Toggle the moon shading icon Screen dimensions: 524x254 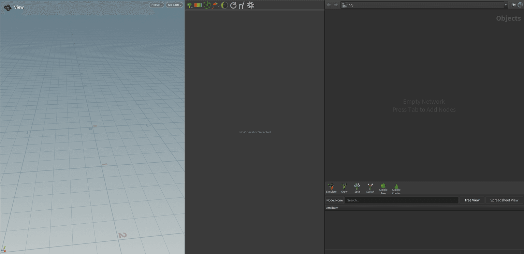click(224, 5)
